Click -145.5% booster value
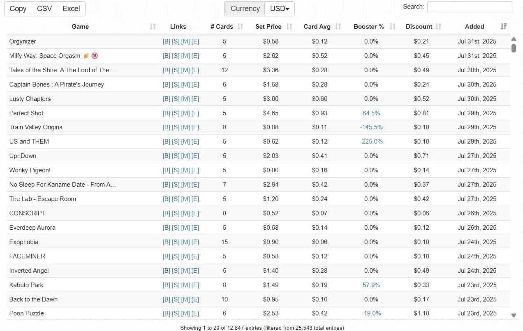Image resolution: width=523 pixels, height=331 pixels. pos(371,127)
